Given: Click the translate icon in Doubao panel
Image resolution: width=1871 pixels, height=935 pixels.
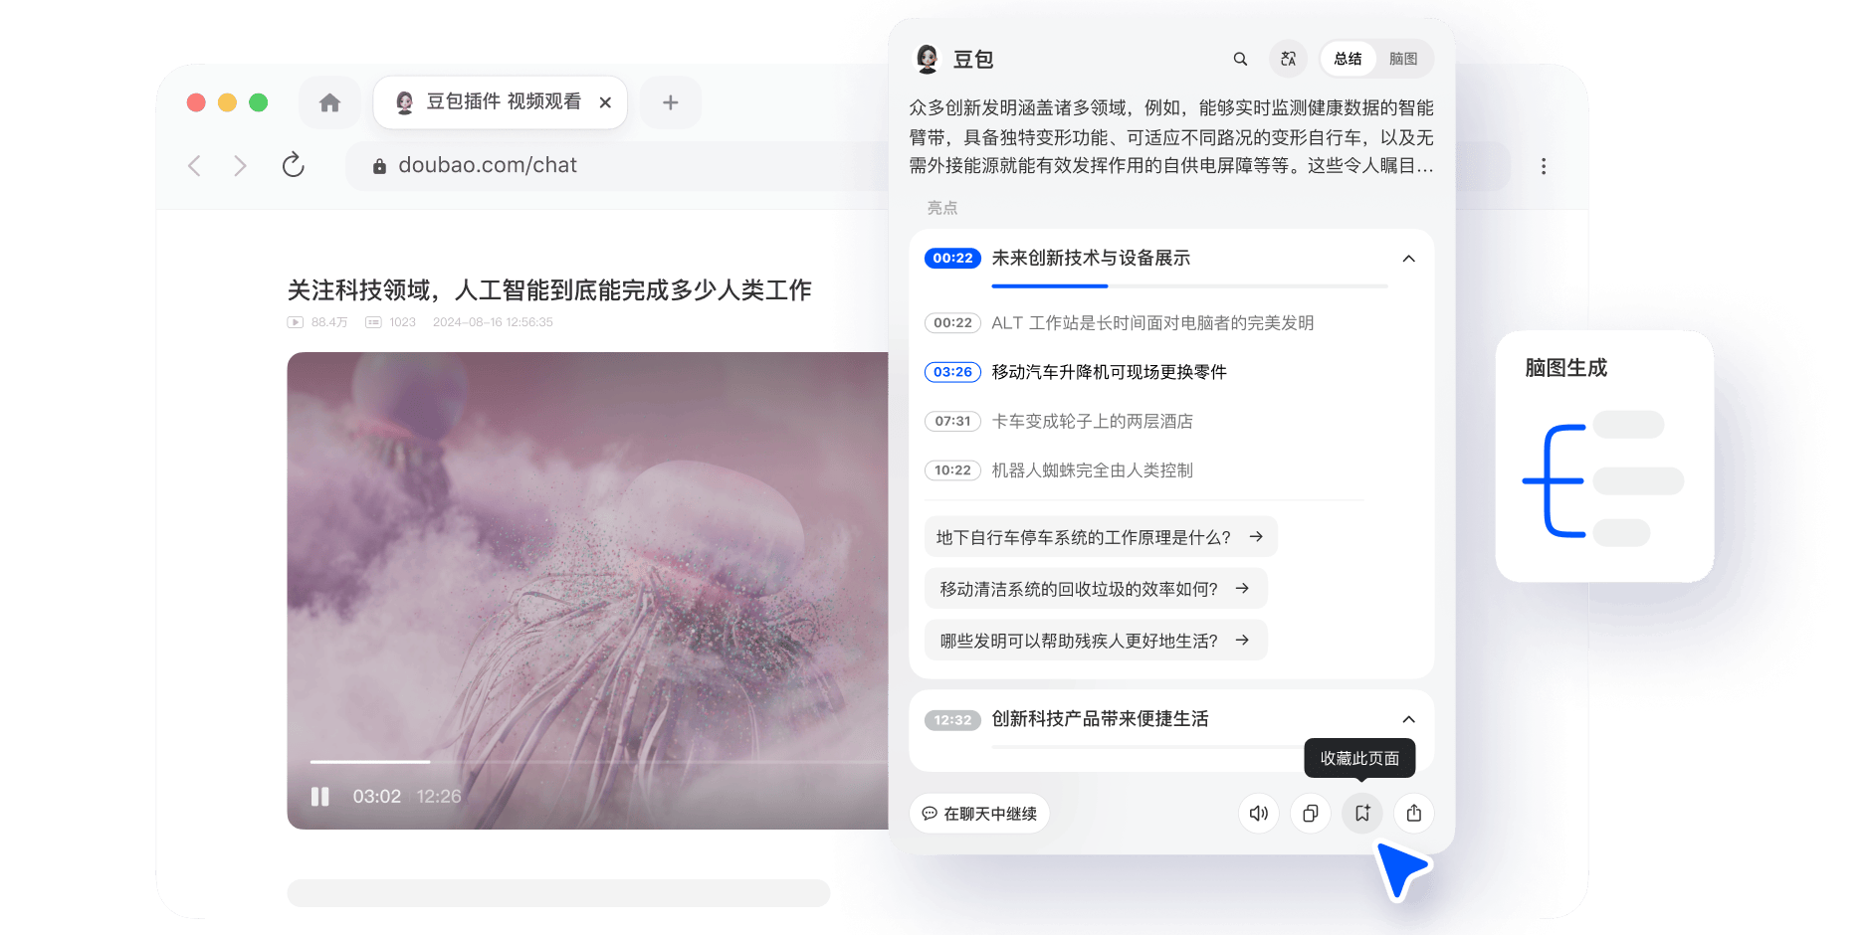Looking at the screenshot, I should click(x=1288, y=59).
